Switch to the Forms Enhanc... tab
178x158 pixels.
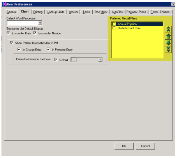(161, 12)
